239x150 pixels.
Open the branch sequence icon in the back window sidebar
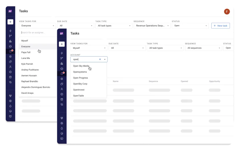pos(10,36)
